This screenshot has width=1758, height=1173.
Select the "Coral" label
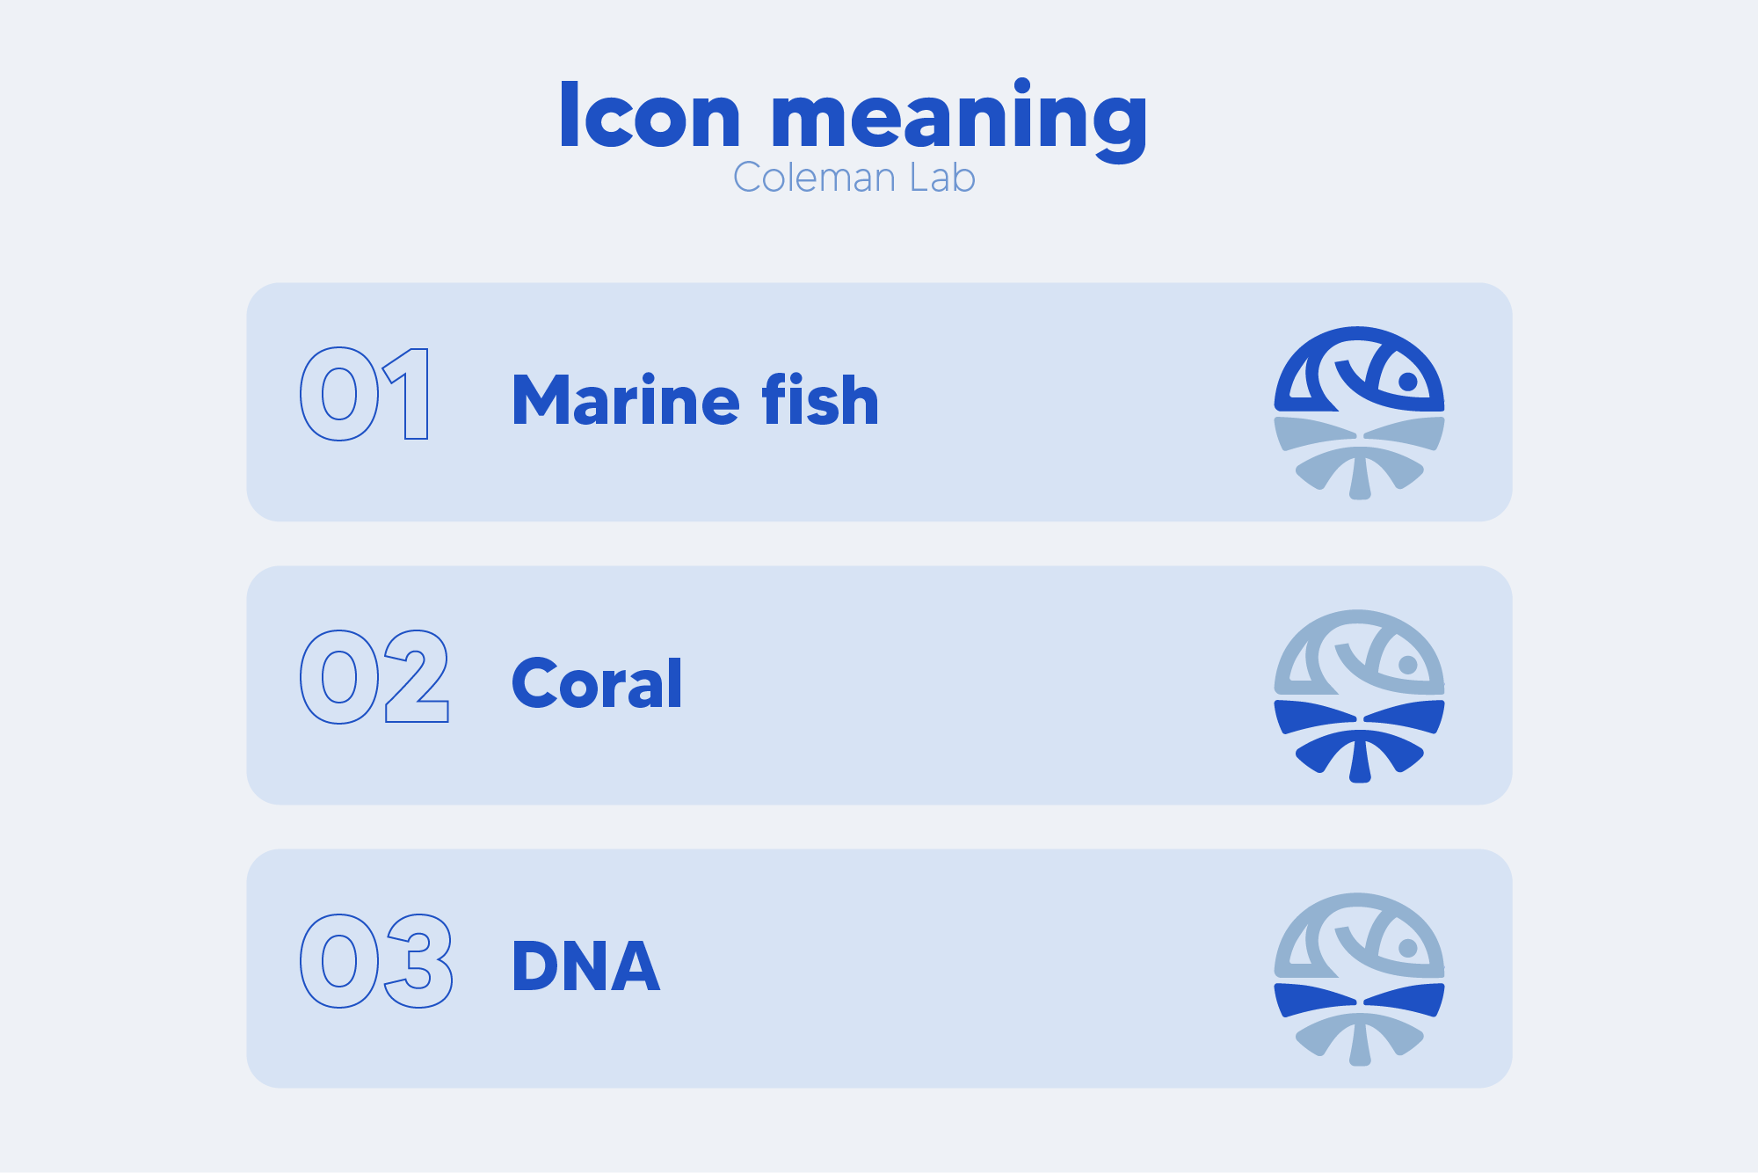coord(597,683)
